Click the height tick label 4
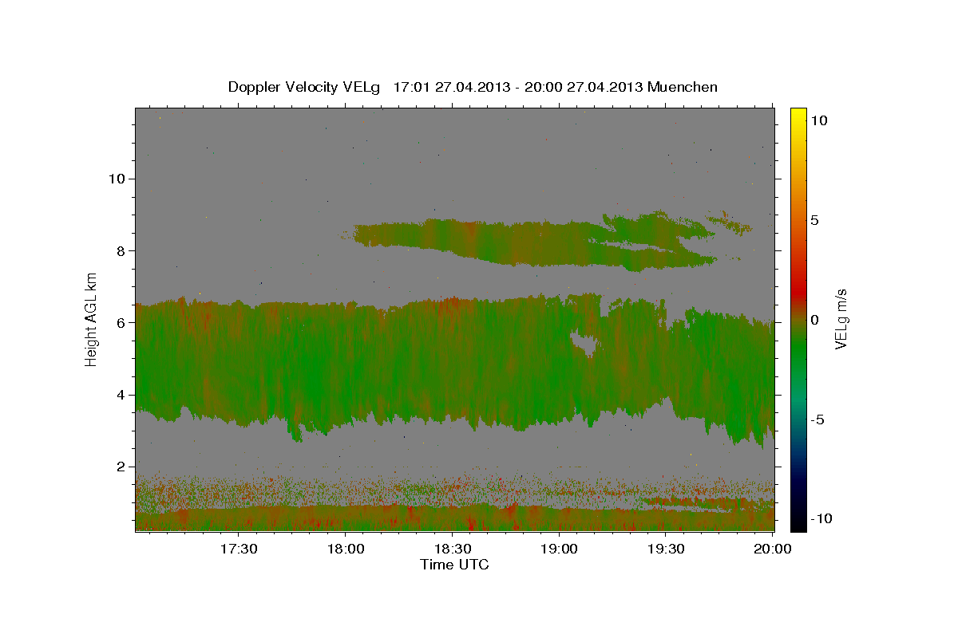The image size is (958, 638). point(121,395)
